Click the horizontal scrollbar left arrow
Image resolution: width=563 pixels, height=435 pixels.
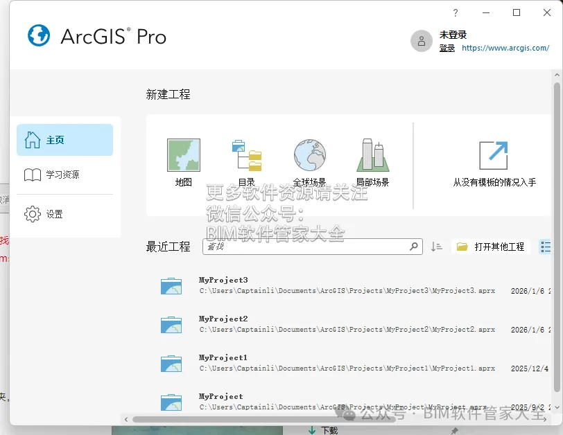click(x=126, y=419)
